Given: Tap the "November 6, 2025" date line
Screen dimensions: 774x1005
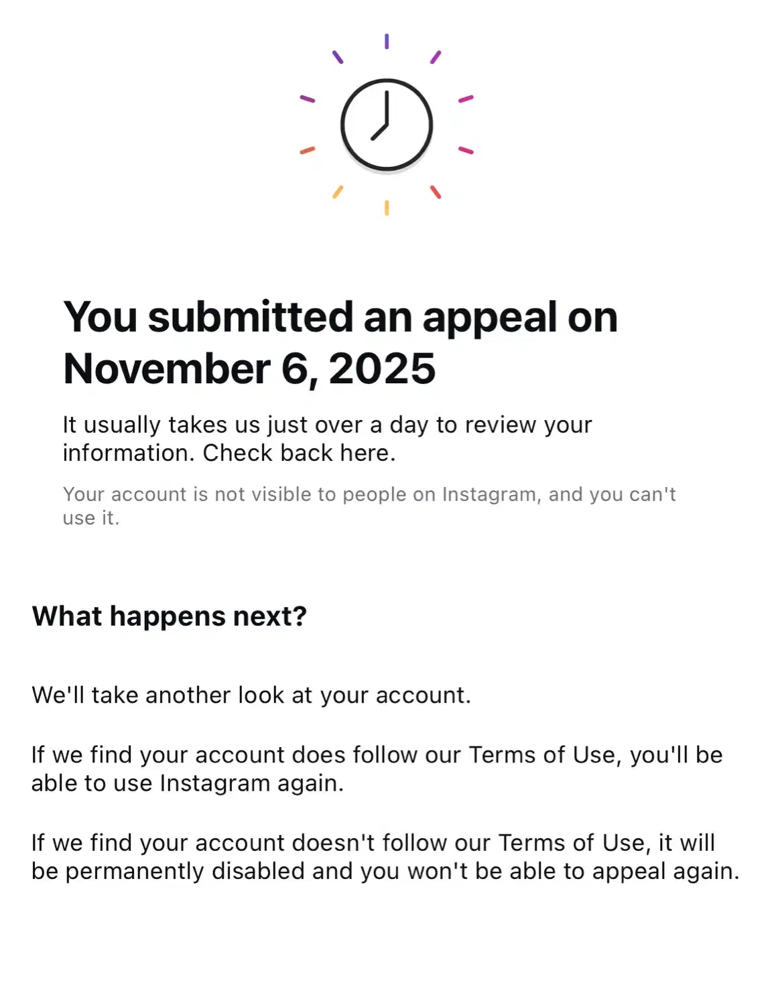Looking at the screenshot, I should (249, 368).
